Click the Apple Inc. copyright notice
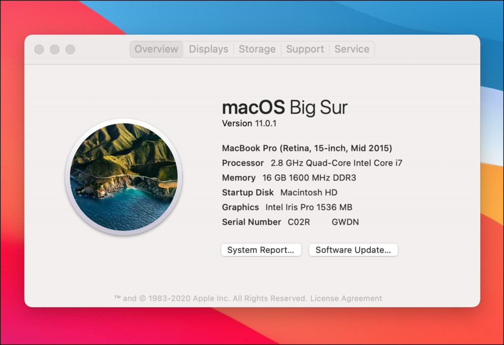The width and height of the screenshot is (504, 345). 211,298
